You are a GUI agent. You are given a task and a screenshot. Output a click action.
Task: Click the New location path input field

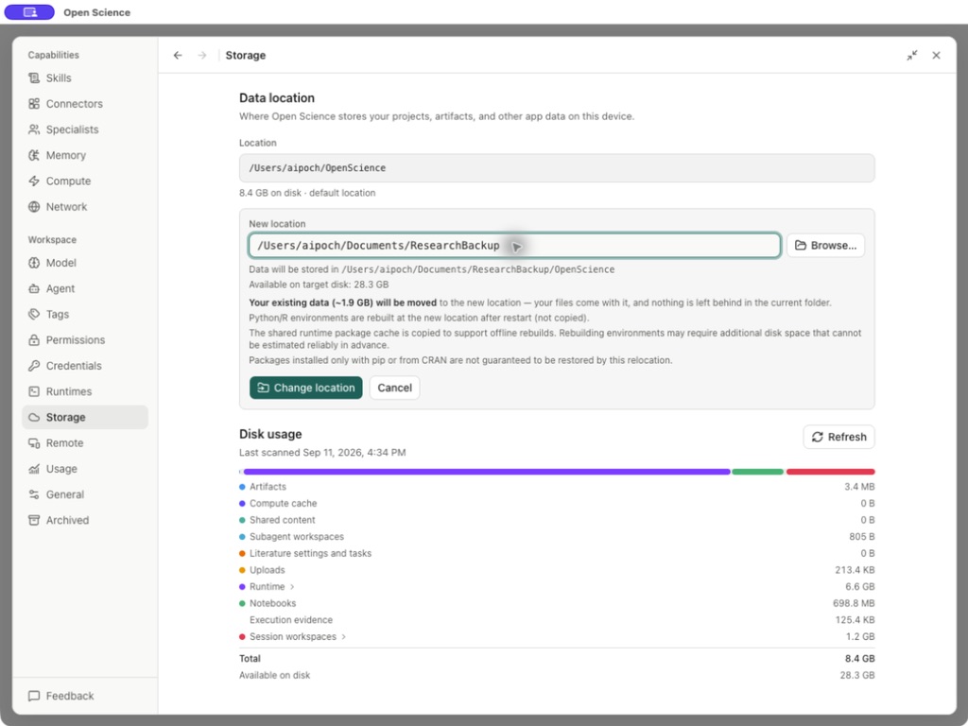pos(514,246)
